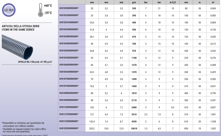Viewport: 221px width, 136px height.
Task: Select product code OI010200000000*
Action: point(69,8)
